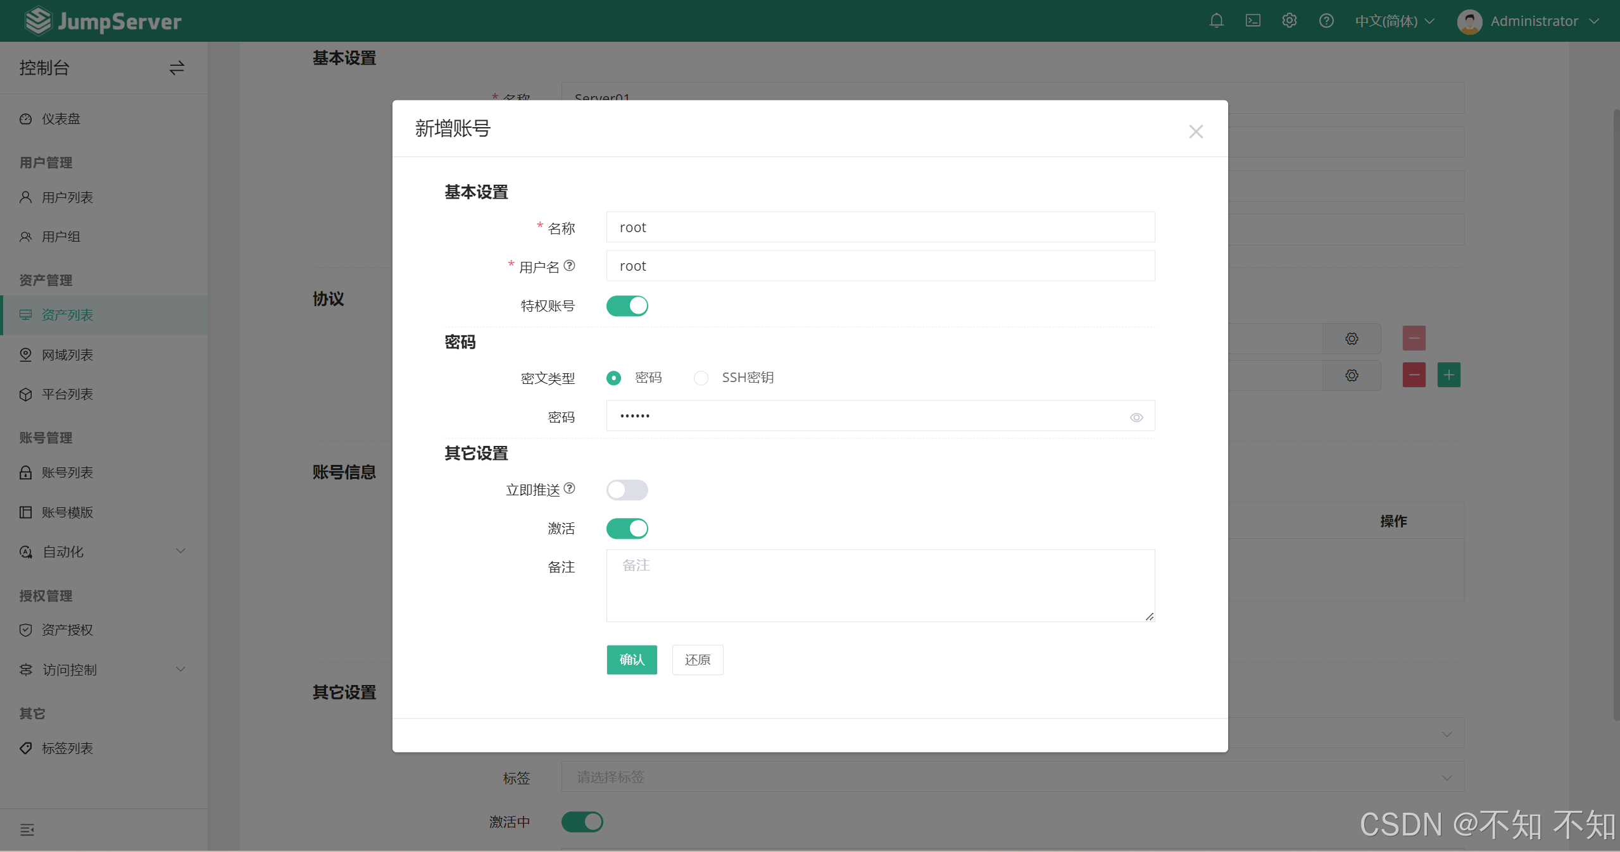Viewport: 1620px width, 852px height.
Task: Select SSH key secret type
Action: 701,378
